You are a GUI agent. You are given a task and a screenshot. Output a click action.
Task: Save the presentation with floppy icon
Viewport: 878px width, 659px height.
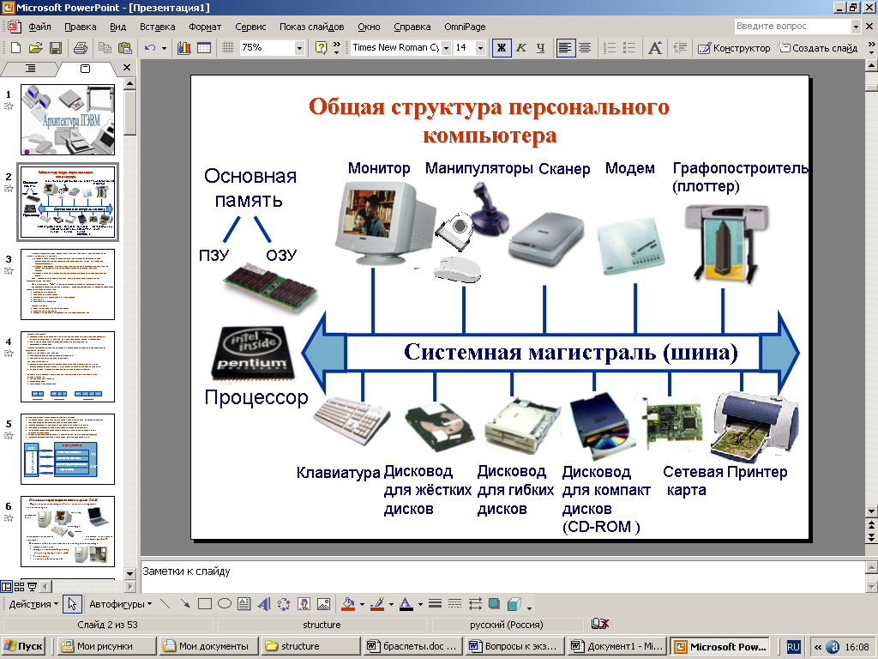[56, 48]
